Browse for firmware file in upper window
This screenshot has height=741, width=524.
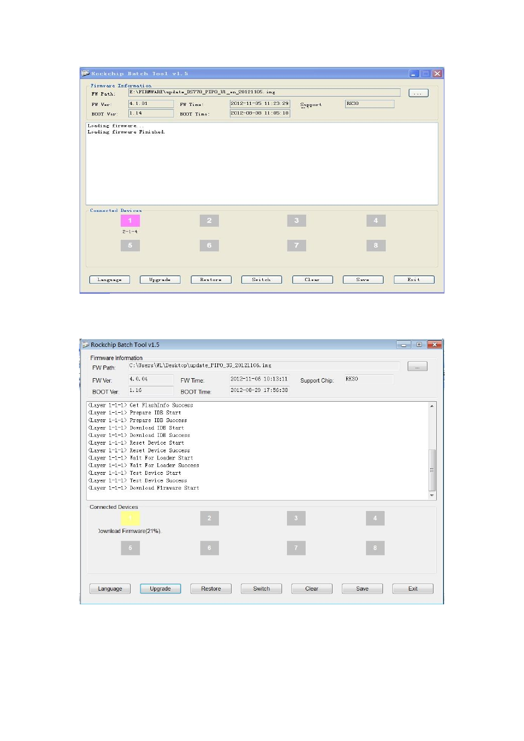418,93
